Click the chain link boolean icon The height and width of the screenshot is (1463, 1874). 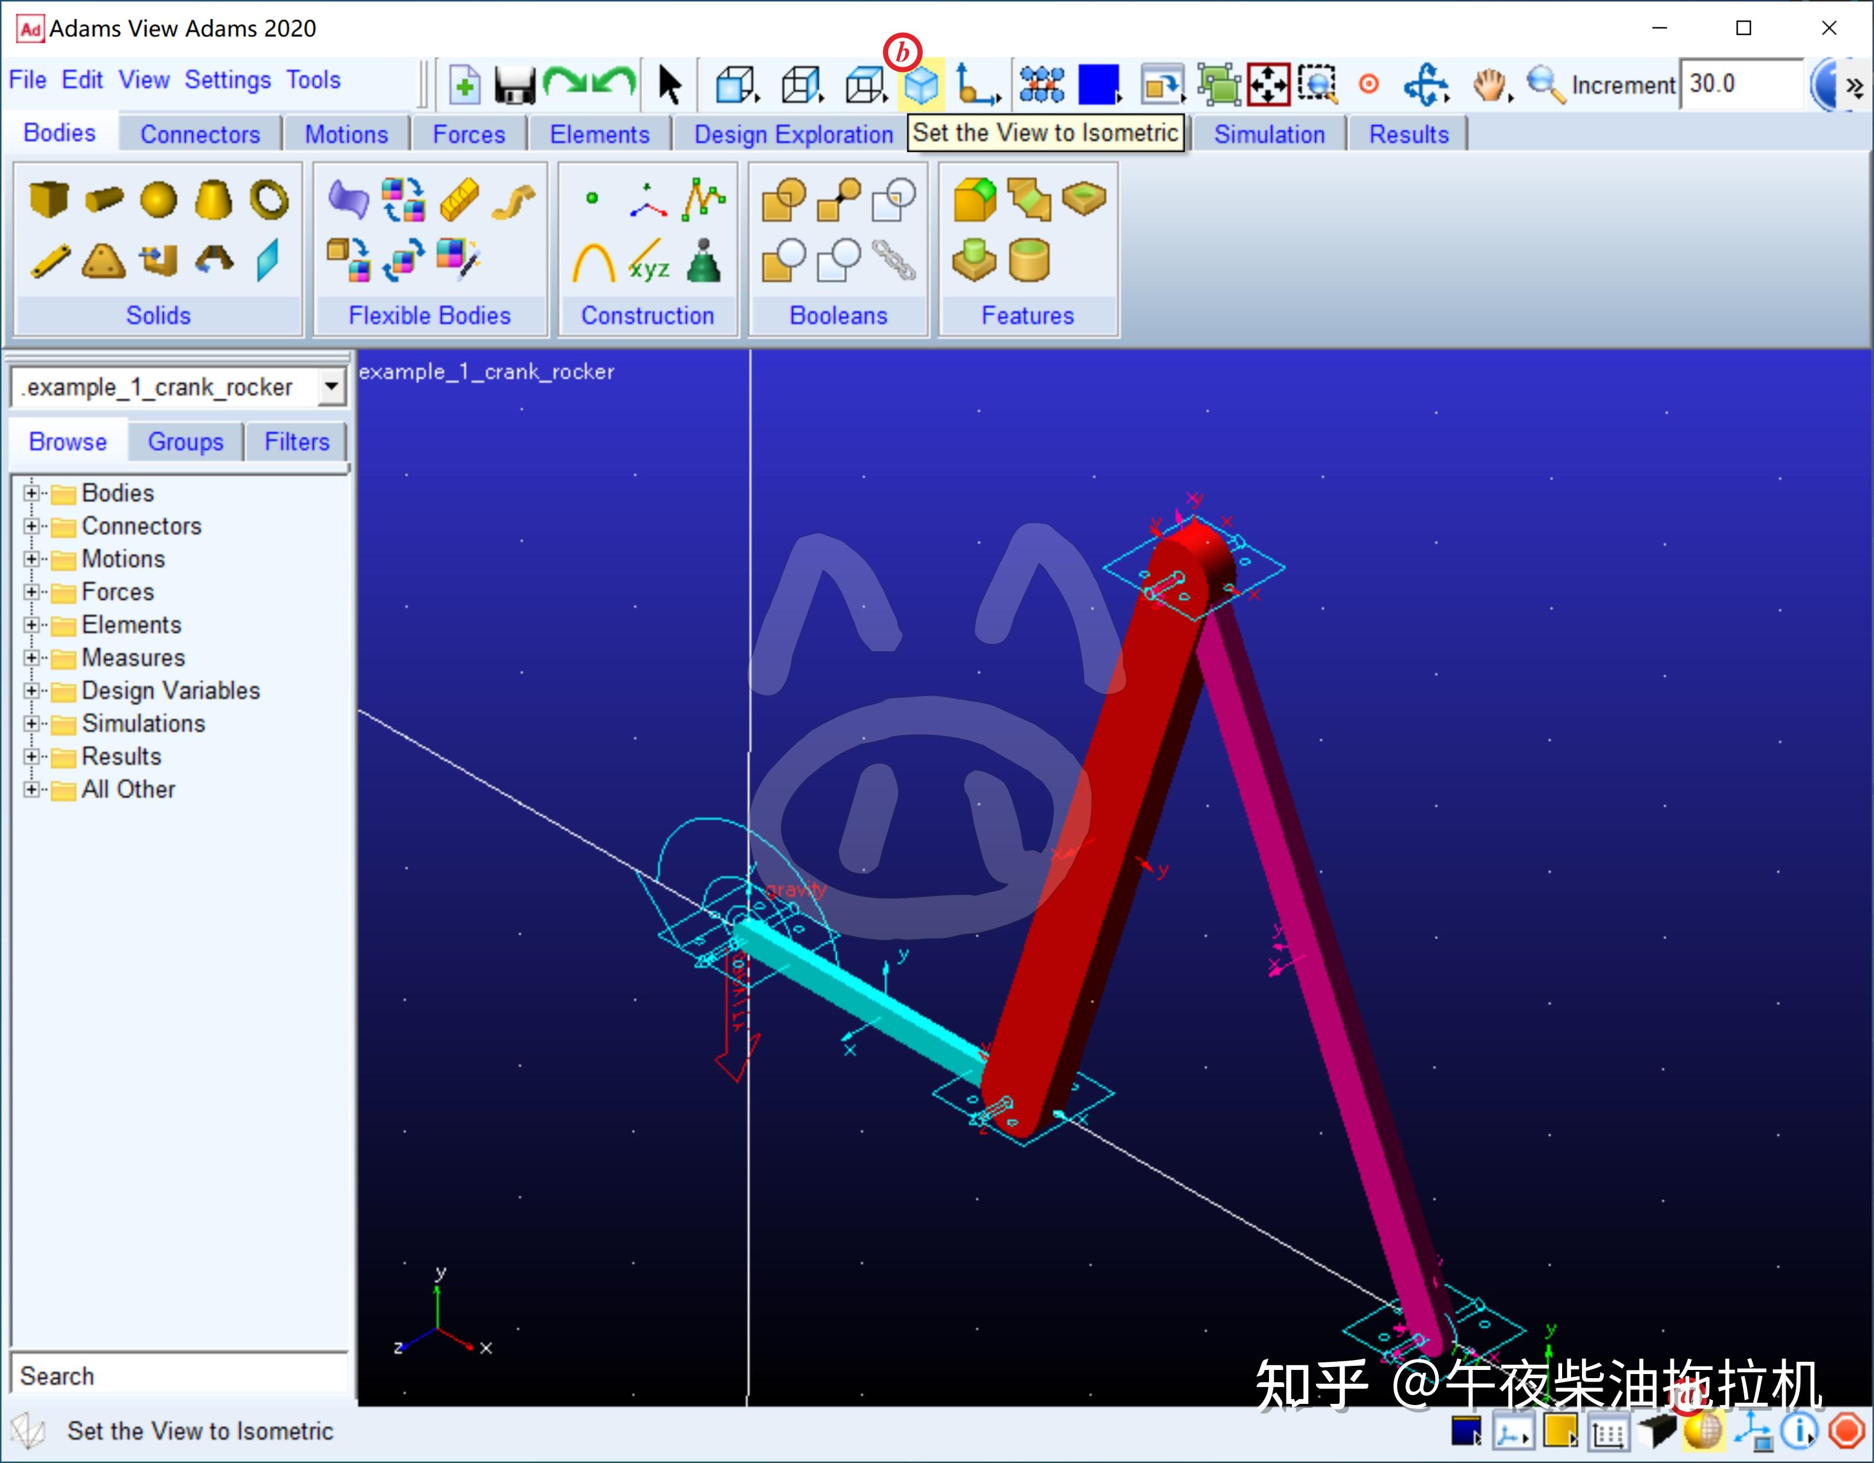893,260
